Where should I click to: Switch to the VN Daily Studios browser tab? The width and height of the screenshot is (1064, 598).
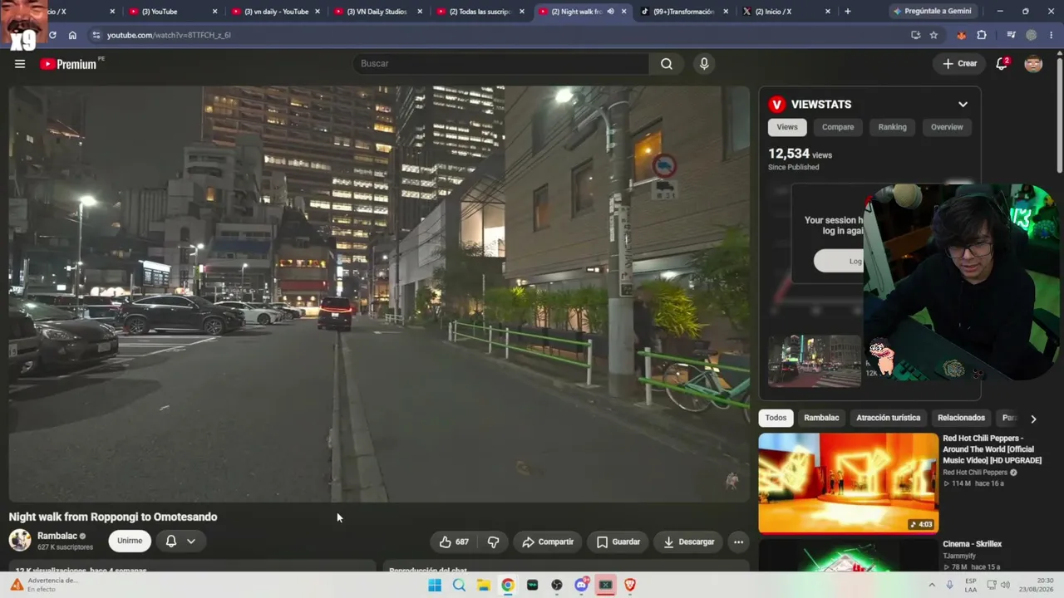point(379,12)
